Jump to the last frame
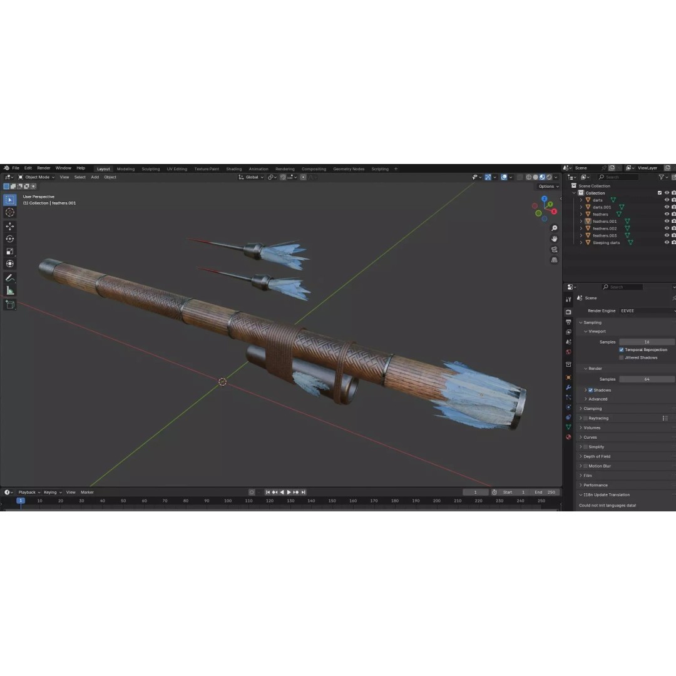Viewport: 676px width, 676px height. coord(303,493)
